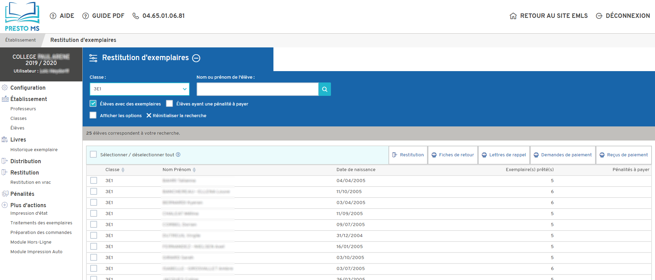Open Restitution en vrac in the sidebar

pos(31,182)
